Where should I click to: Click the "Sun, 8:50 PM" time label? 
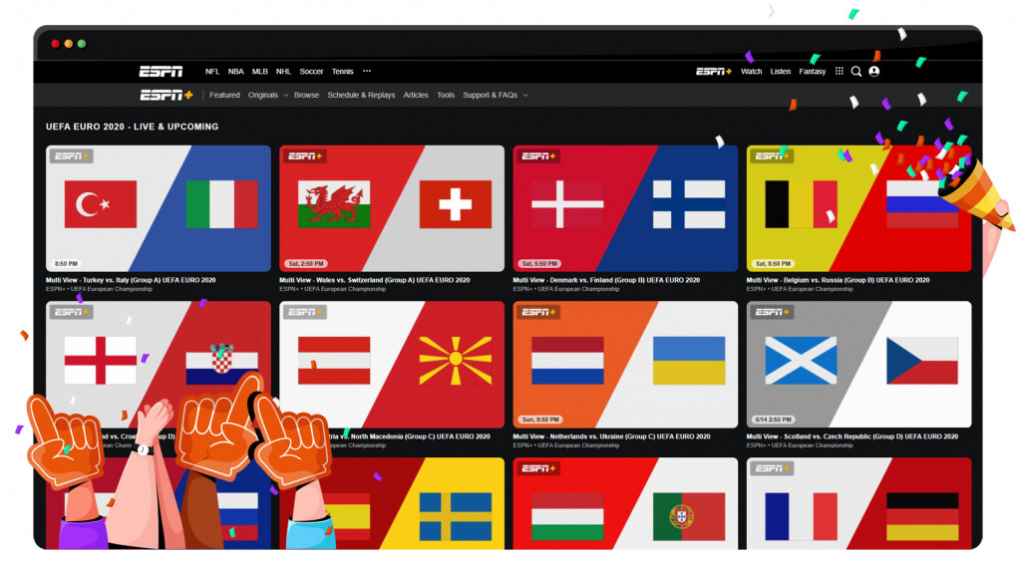540,420
